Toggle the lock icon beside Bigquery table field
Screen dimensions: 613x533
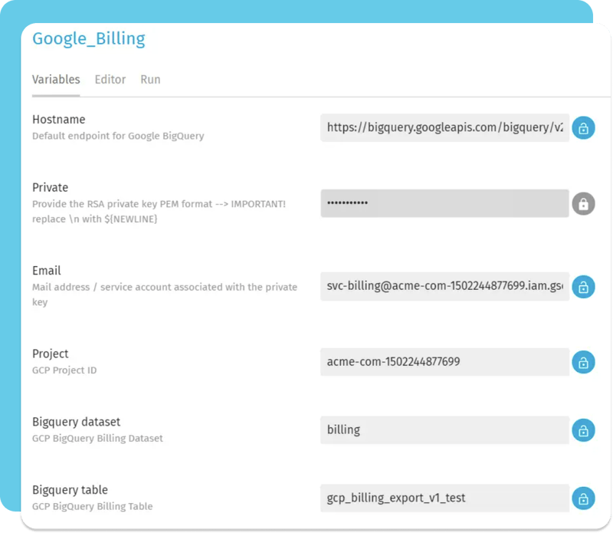click(x=583, y=498)
